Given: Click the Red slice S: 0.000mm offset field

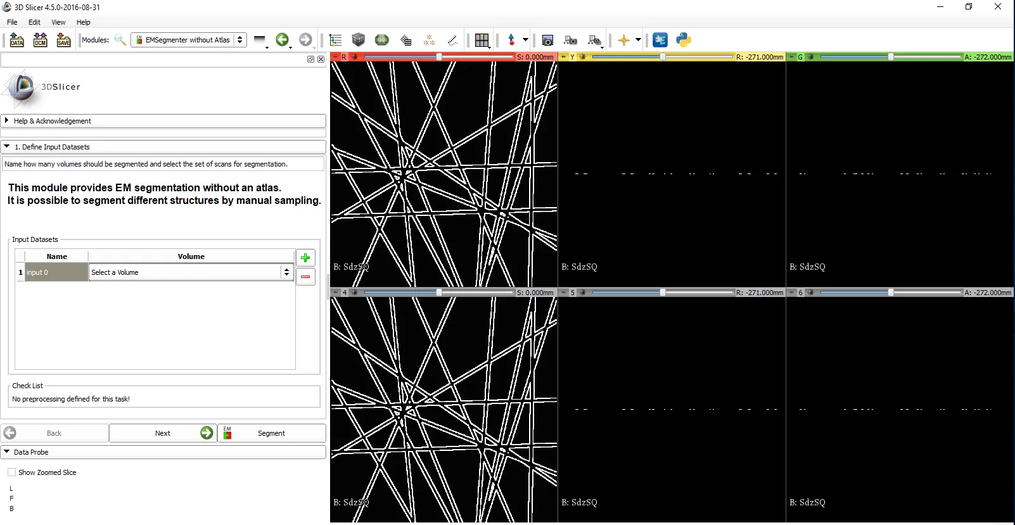Looking at the screenshot, I should coord(535,57).
